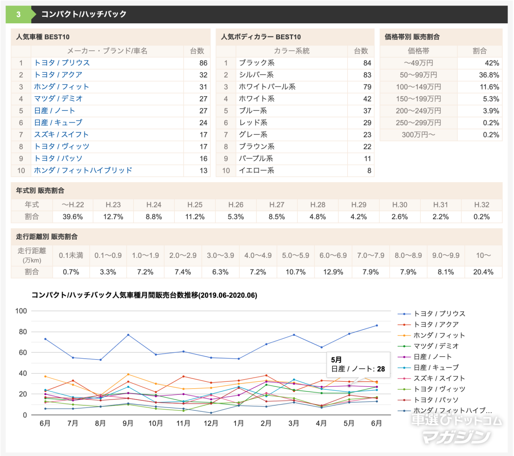Click the 86 count for Prius
The width and height of the screenshot is (514, 456).
(203, 63)
